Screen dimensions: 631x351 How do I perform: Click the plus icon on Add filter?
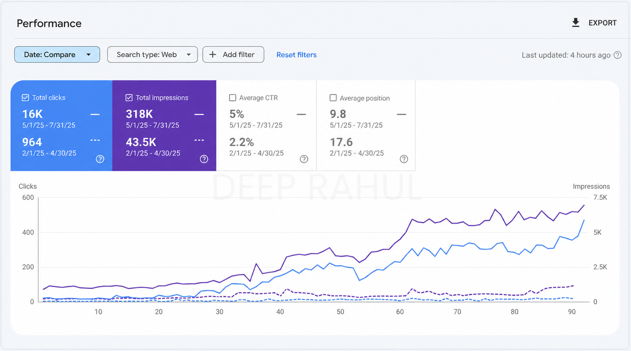click(213, 54)
